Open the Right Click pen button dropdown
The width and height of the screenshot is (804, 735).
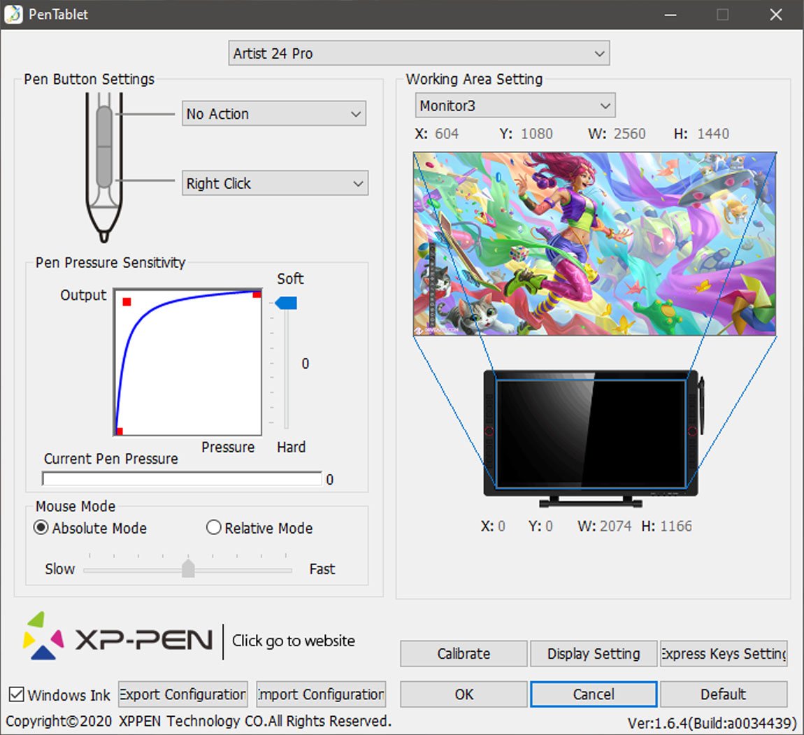click(275, 183)
